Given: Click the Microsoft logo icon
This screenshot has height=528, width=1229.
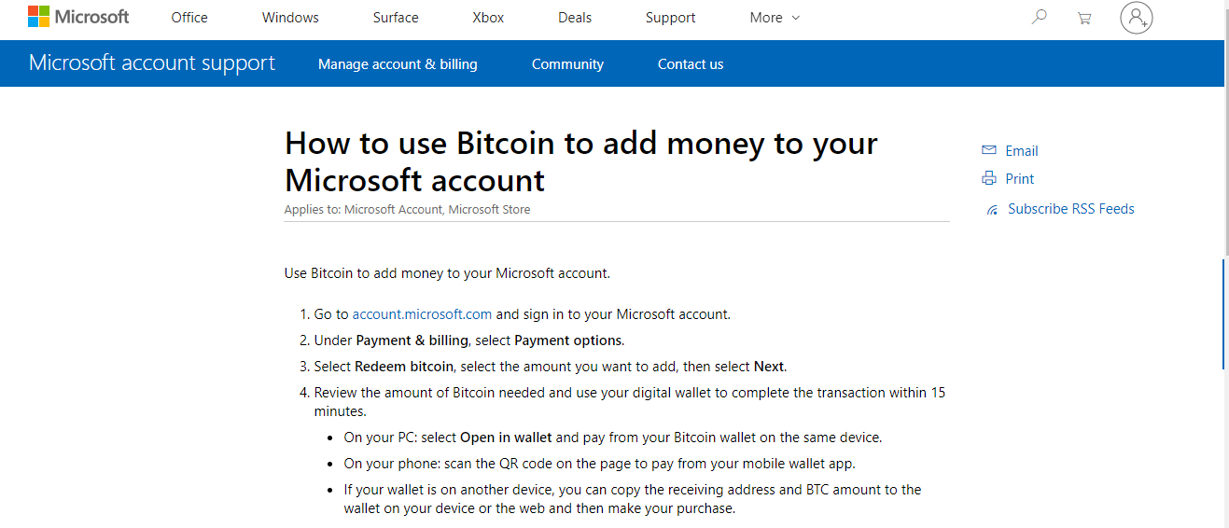Looking at the screenshot, I should coord(38,17).
